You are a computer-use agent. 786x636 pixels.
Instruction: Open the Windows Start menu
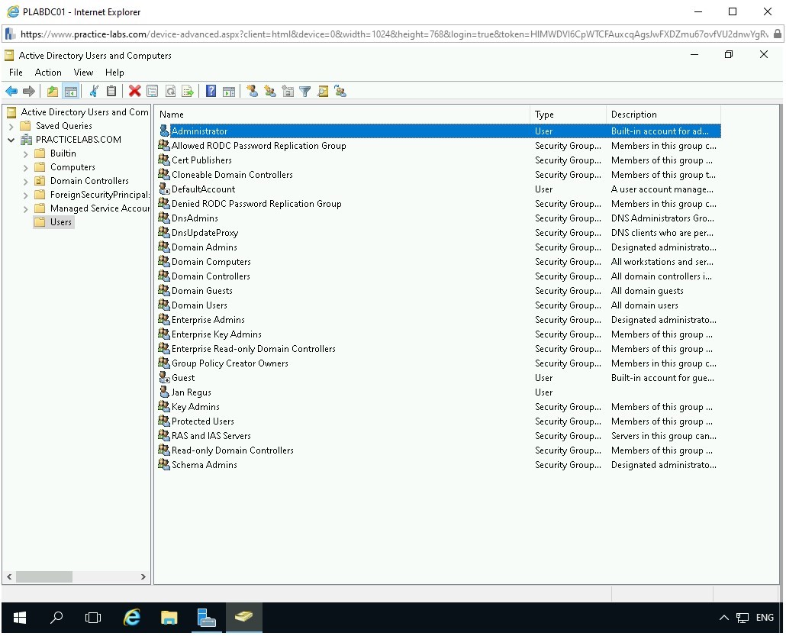point(20,618)
